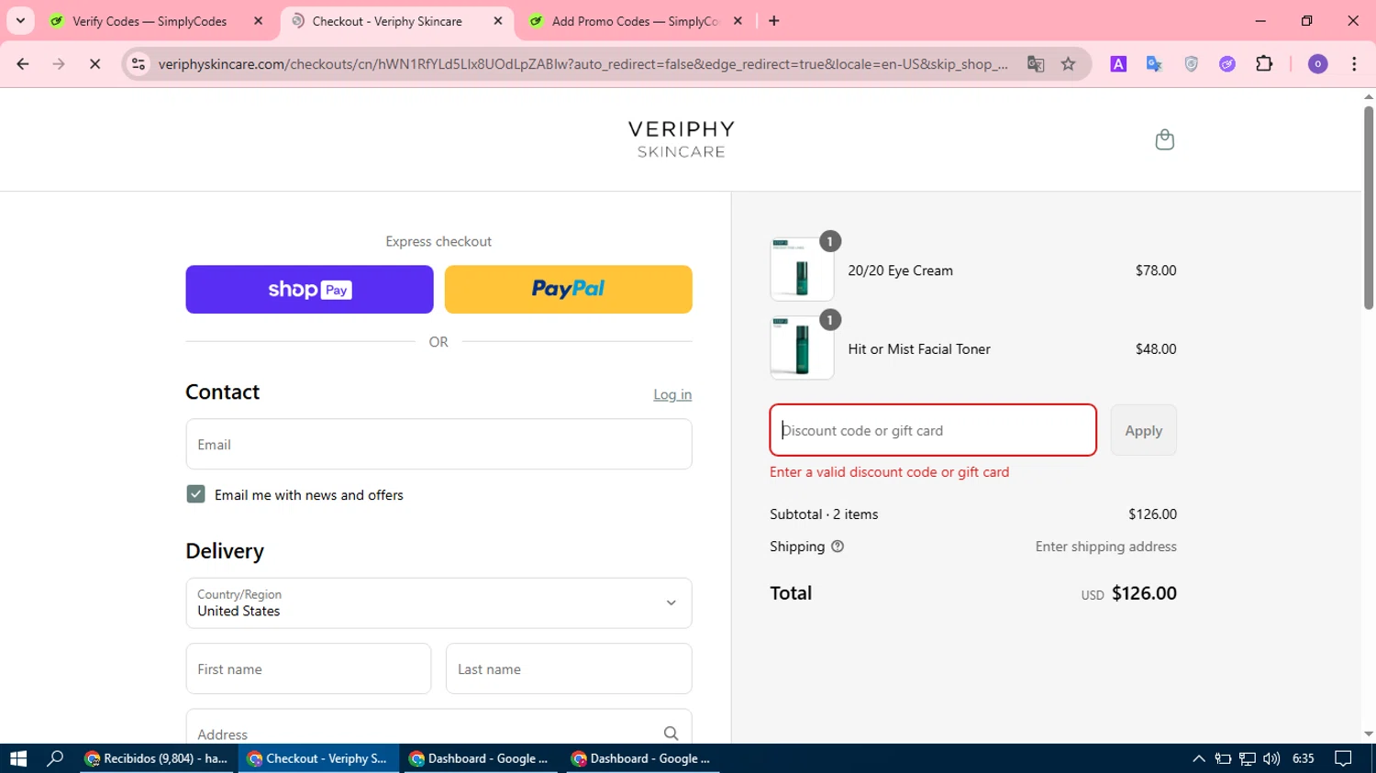Open the Windows notification center
Viewport: 1376px width, 773px height.
point(1343,758)
